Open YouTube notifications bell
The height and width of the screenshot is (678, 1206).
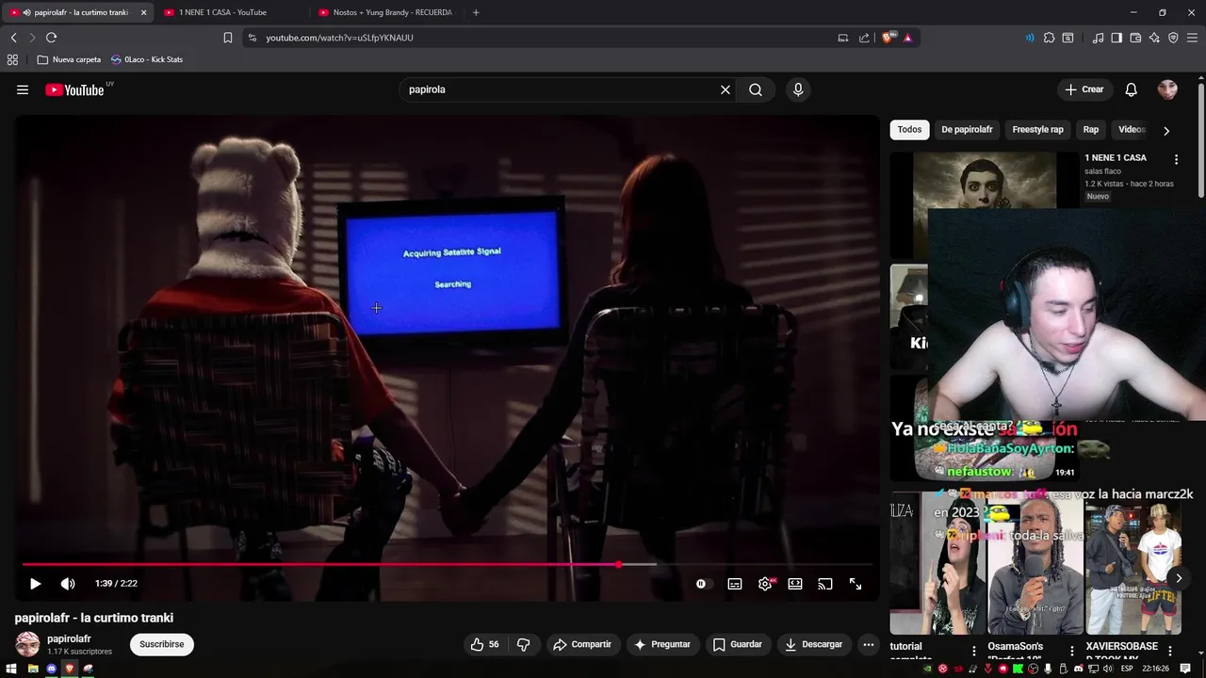tap(1132, 89)
